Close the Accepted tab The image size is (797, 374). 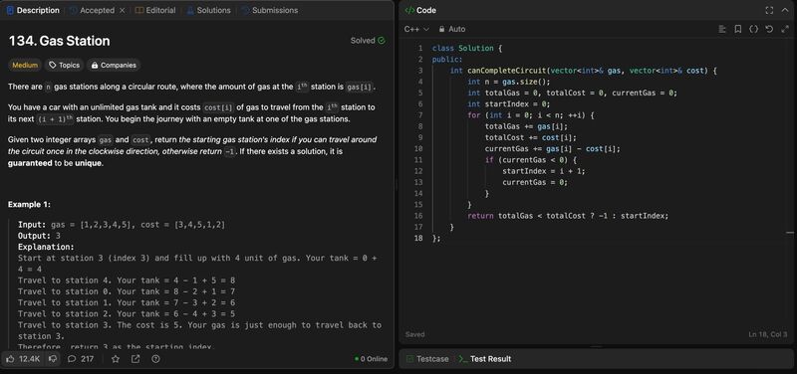pos(122,10)
